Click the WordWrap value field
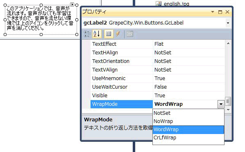Screen dimensions: 245x152 click(185, 104)
